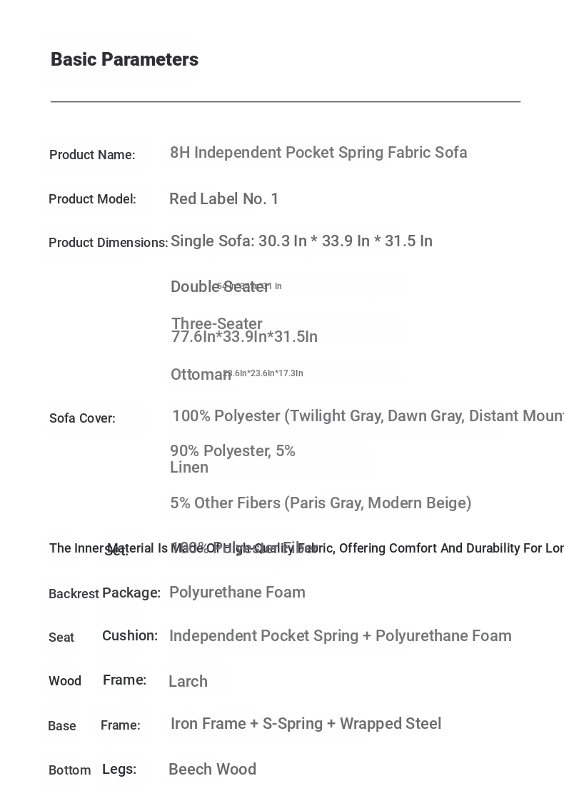Screen dimensions: 564x791
Task: Click the Three-Seater dimensions entry
Action: (245, 331)
